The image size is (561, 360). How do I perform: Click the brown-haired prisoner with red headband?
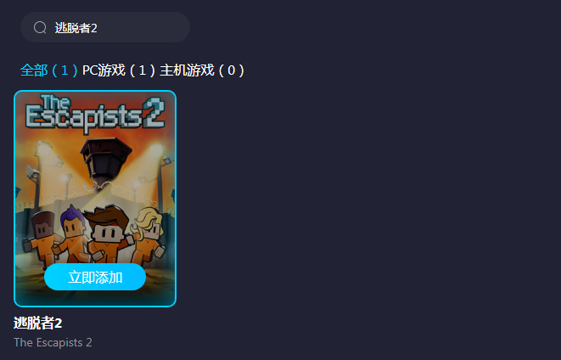pos(109,233)
